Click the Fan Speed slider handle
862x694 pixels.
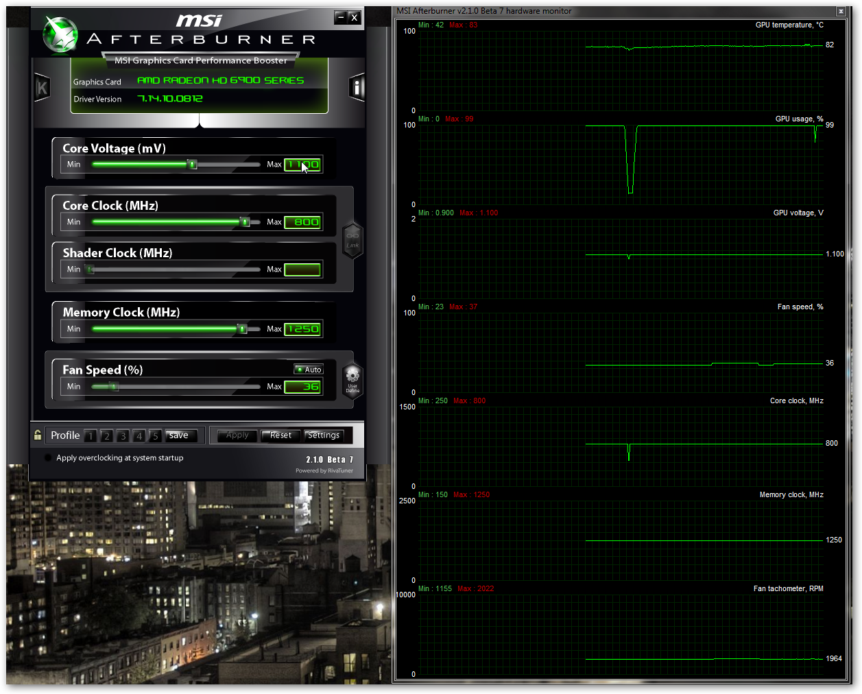click(114, 386)
